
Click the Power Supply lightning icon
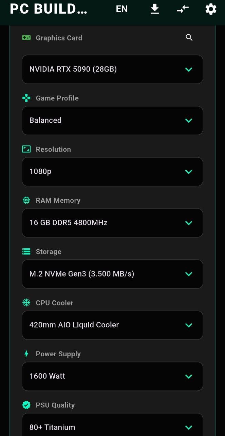tap(26, 354)
